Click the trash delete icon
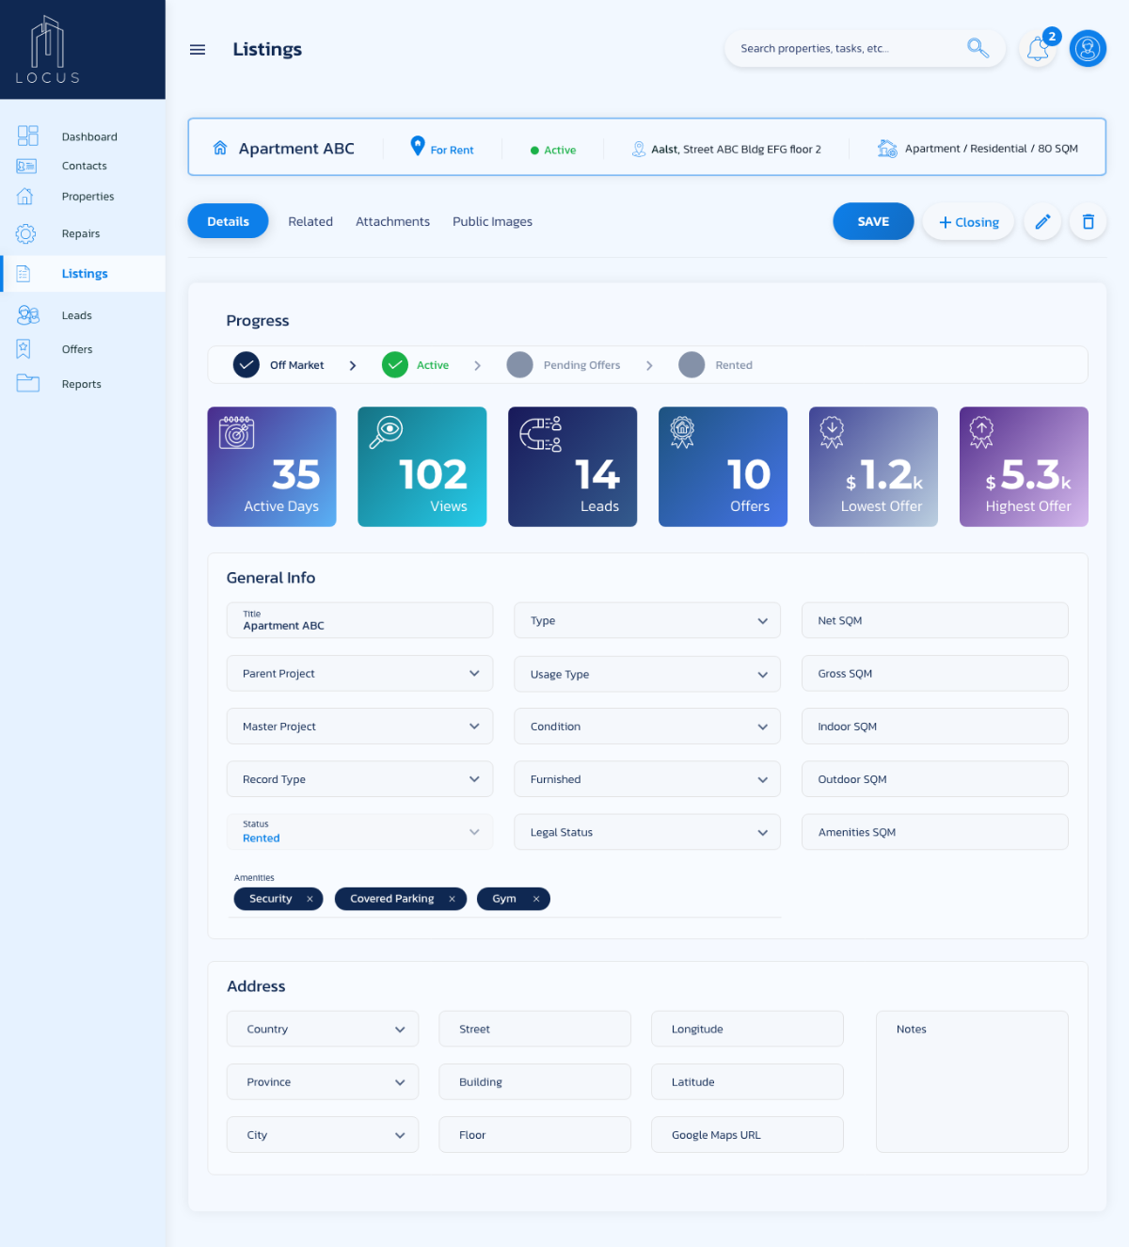This screenshot has height=1247, width=1129. click(x=1088, y=222)
